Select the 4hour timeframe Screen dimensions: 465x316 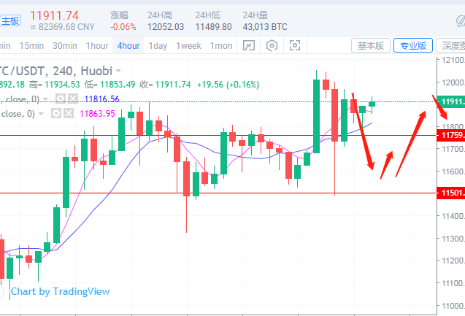[x=128, y=46]
